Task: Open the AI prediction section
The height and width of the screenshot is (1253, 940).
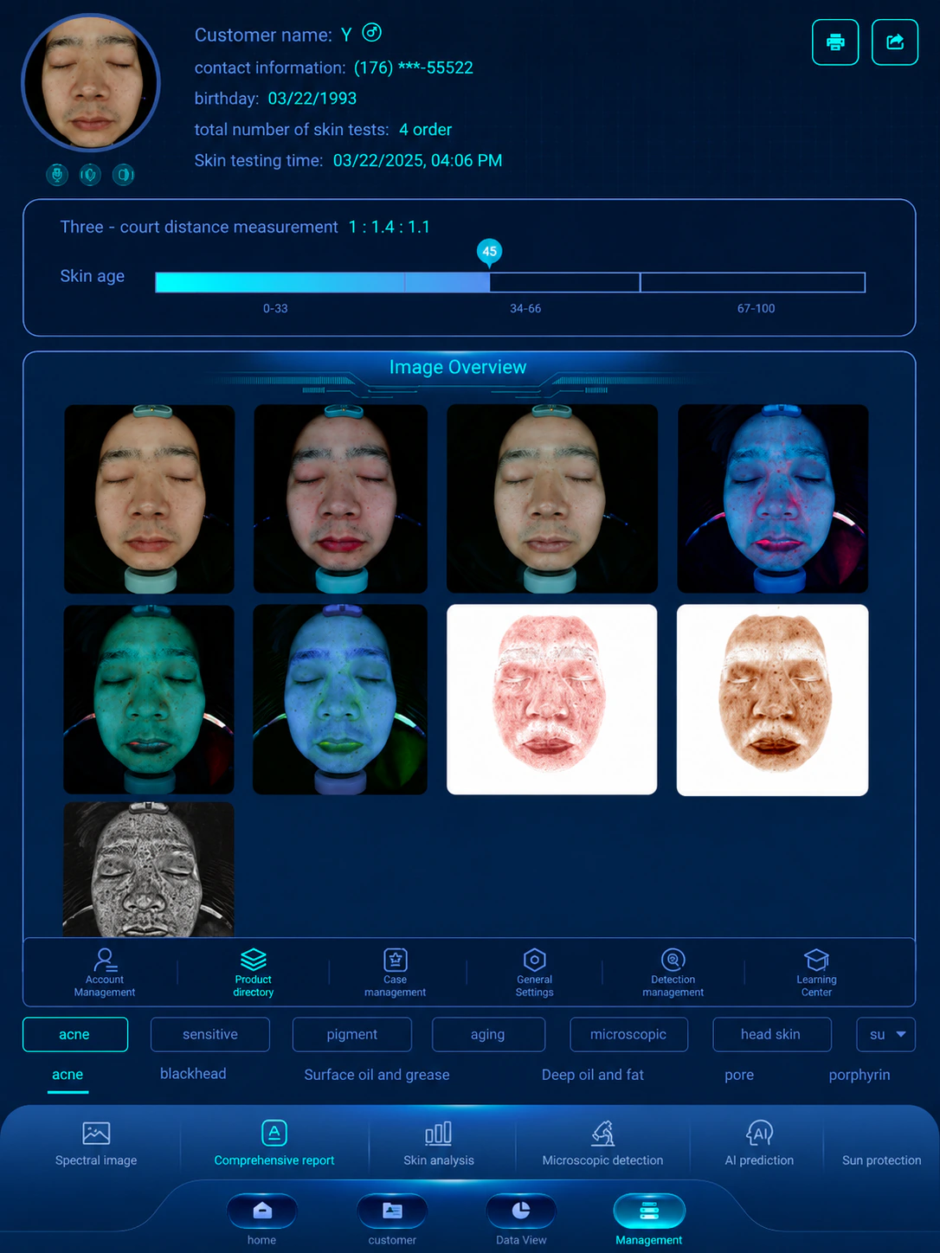Action: pos(759,1143)
